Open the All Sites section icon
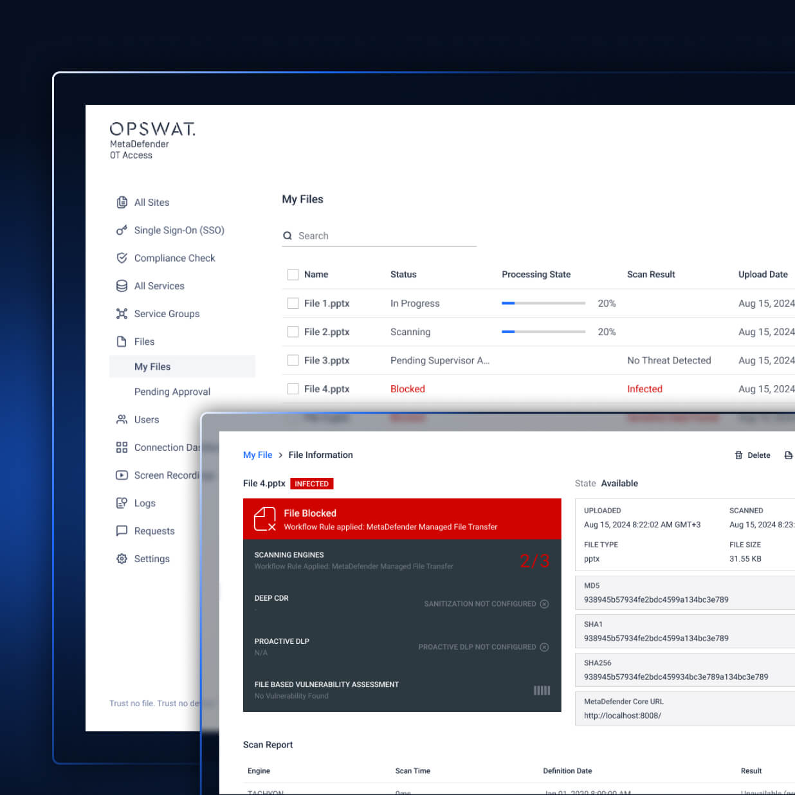Viewport: 795px width, 795px height. [x=122, y=202]
